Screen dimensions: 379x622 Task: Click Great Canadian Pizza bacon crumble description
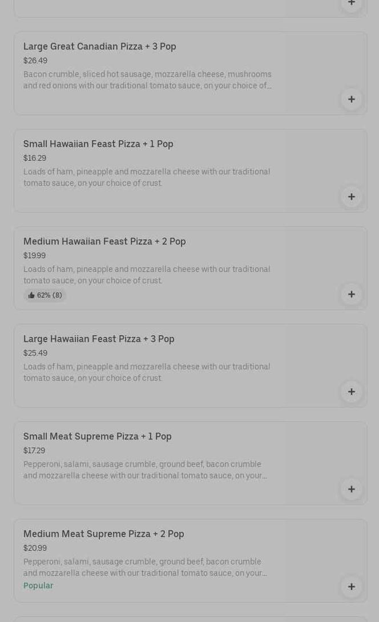coord(147,80)
